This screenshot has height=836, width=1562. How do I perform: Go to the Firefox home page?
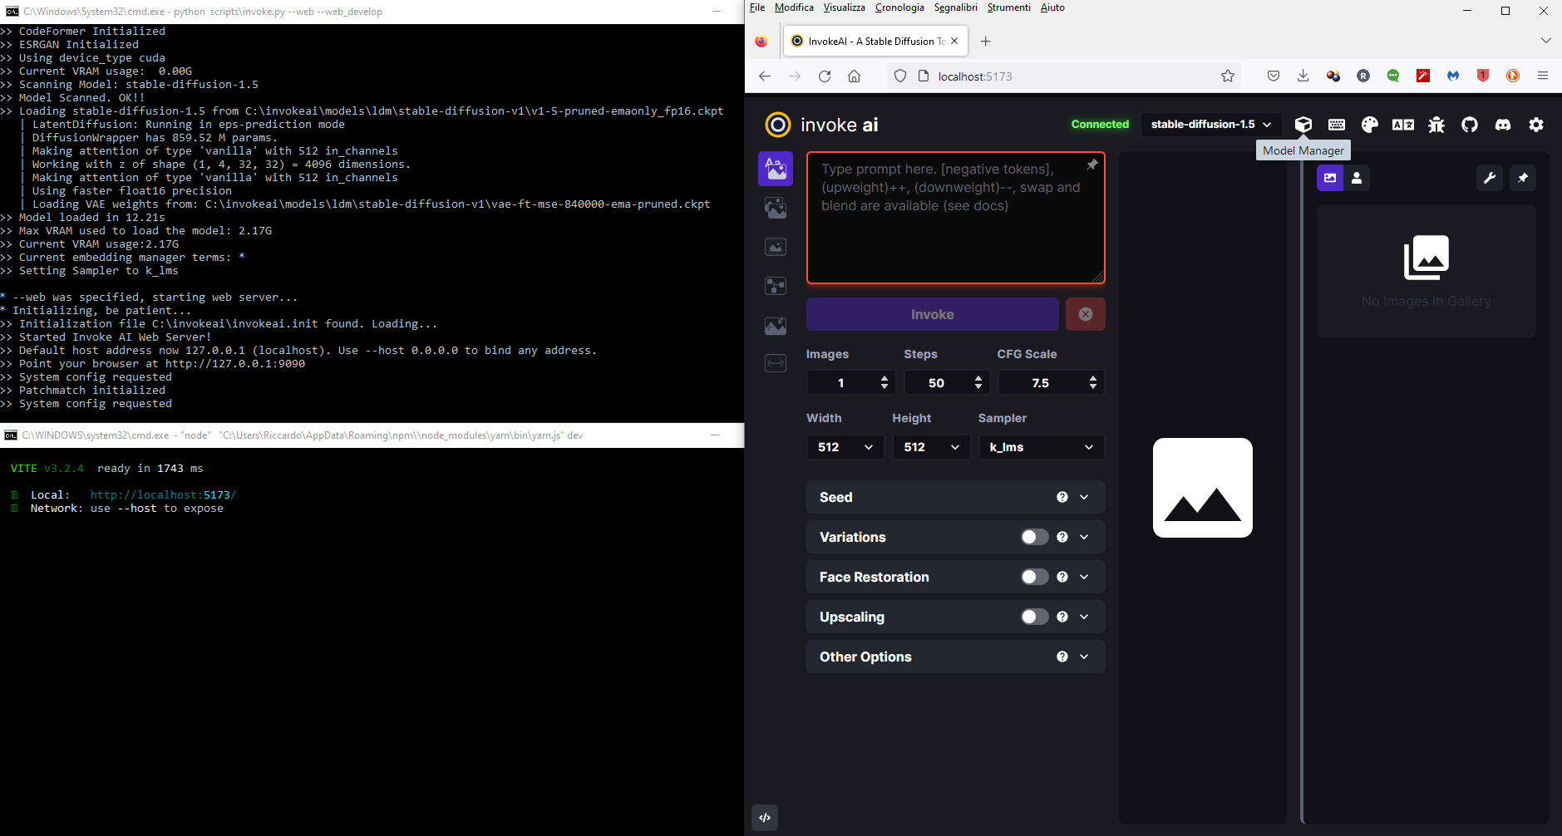point(854,76)
